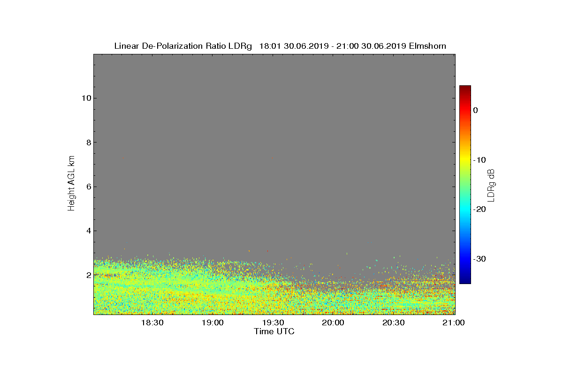Click the height tick label 8
Image resolution: width=563 pixels, height=375 pixels.
point(88,142)
